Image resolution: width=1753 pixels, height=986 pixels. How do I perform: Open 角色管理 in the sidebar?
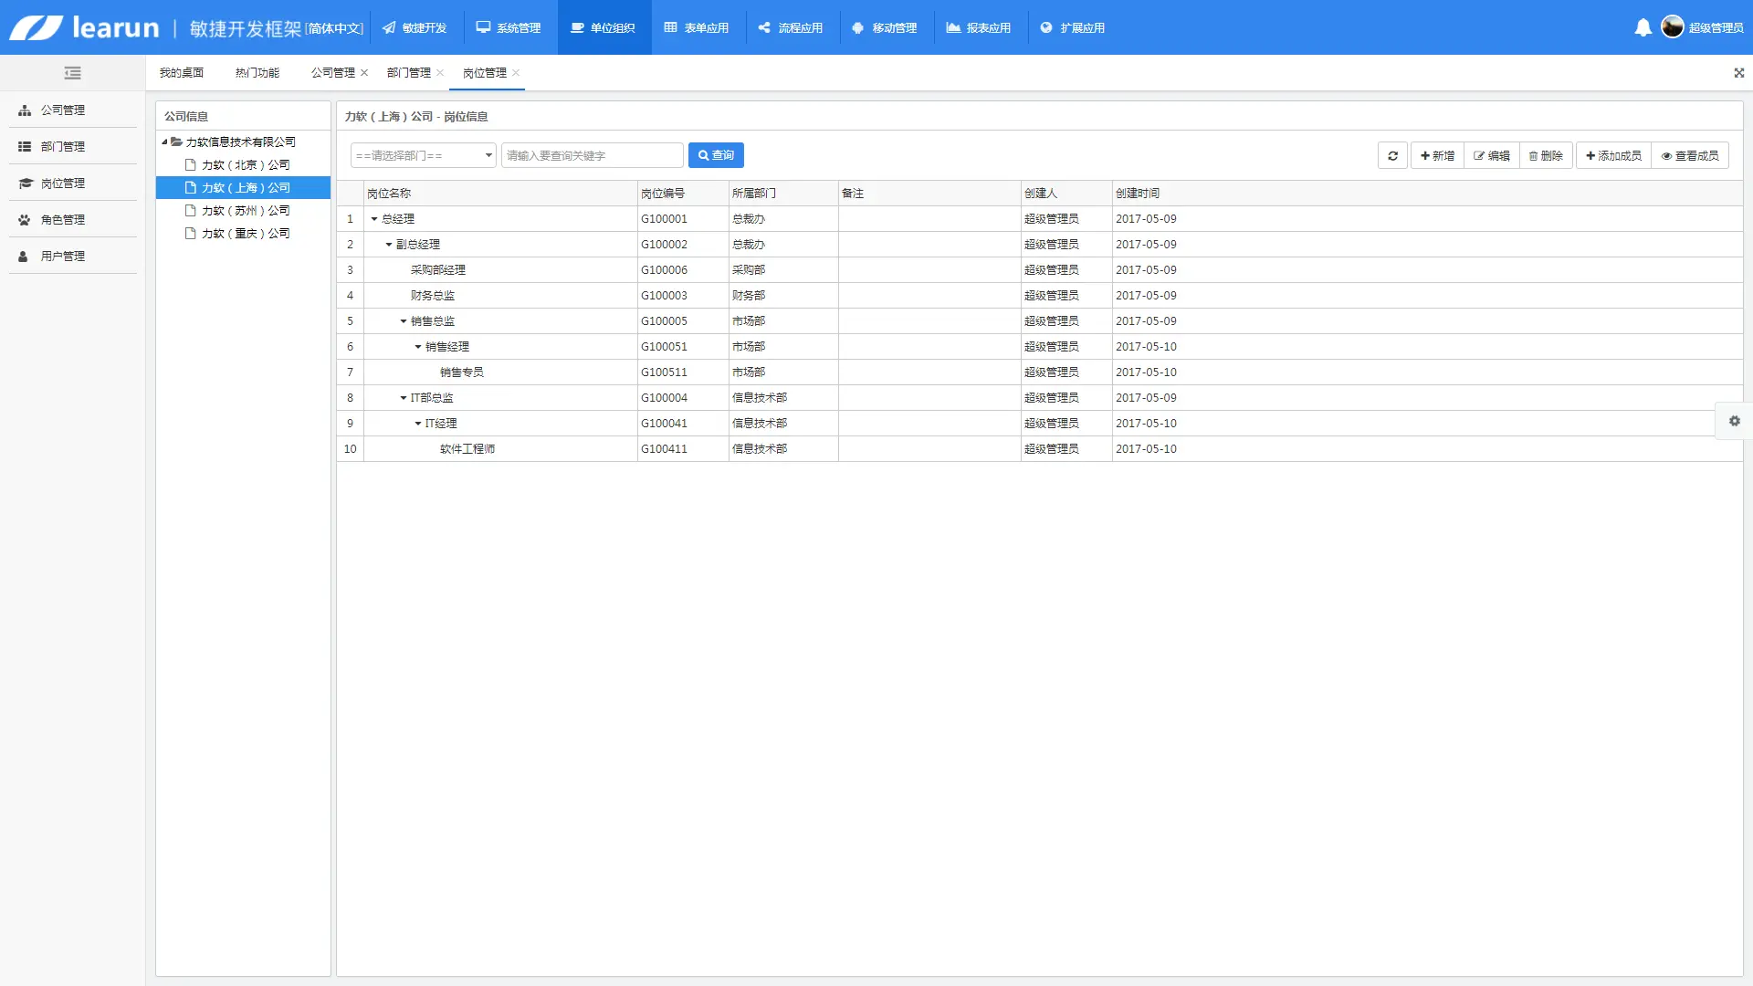(62, 220)
